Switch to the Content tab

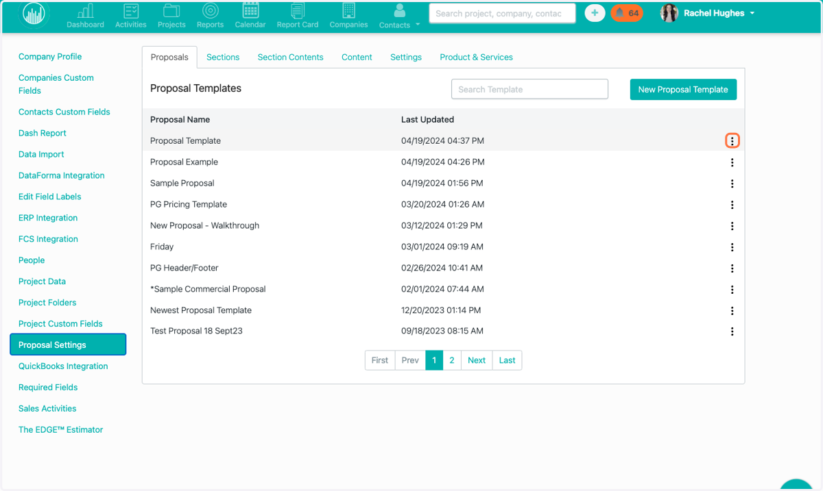(357, 57)
